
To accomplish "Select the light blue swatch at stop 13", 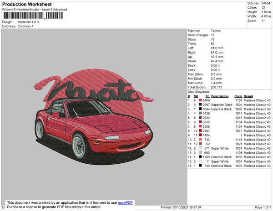I will pyautogui.click(x=200, y=152).
